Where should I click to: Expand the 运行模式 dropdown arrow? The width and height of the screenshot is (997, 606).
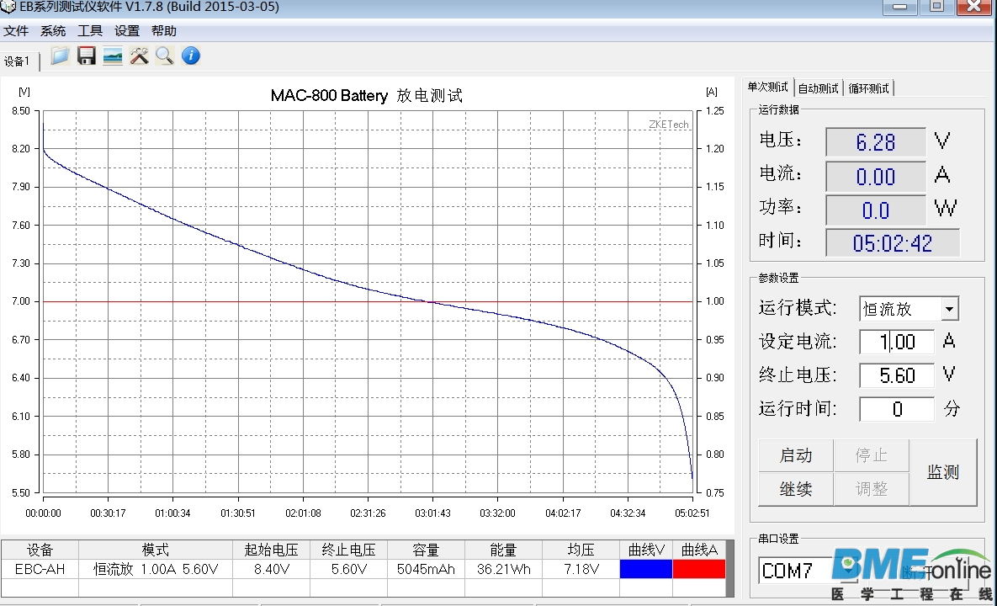pos(949,309)
